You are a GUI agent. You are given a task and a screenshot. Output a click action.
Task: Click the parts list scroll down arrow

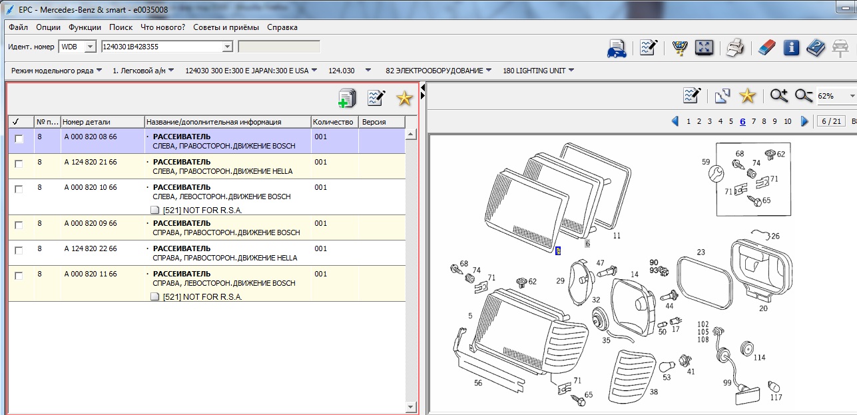tap(411, 406)
